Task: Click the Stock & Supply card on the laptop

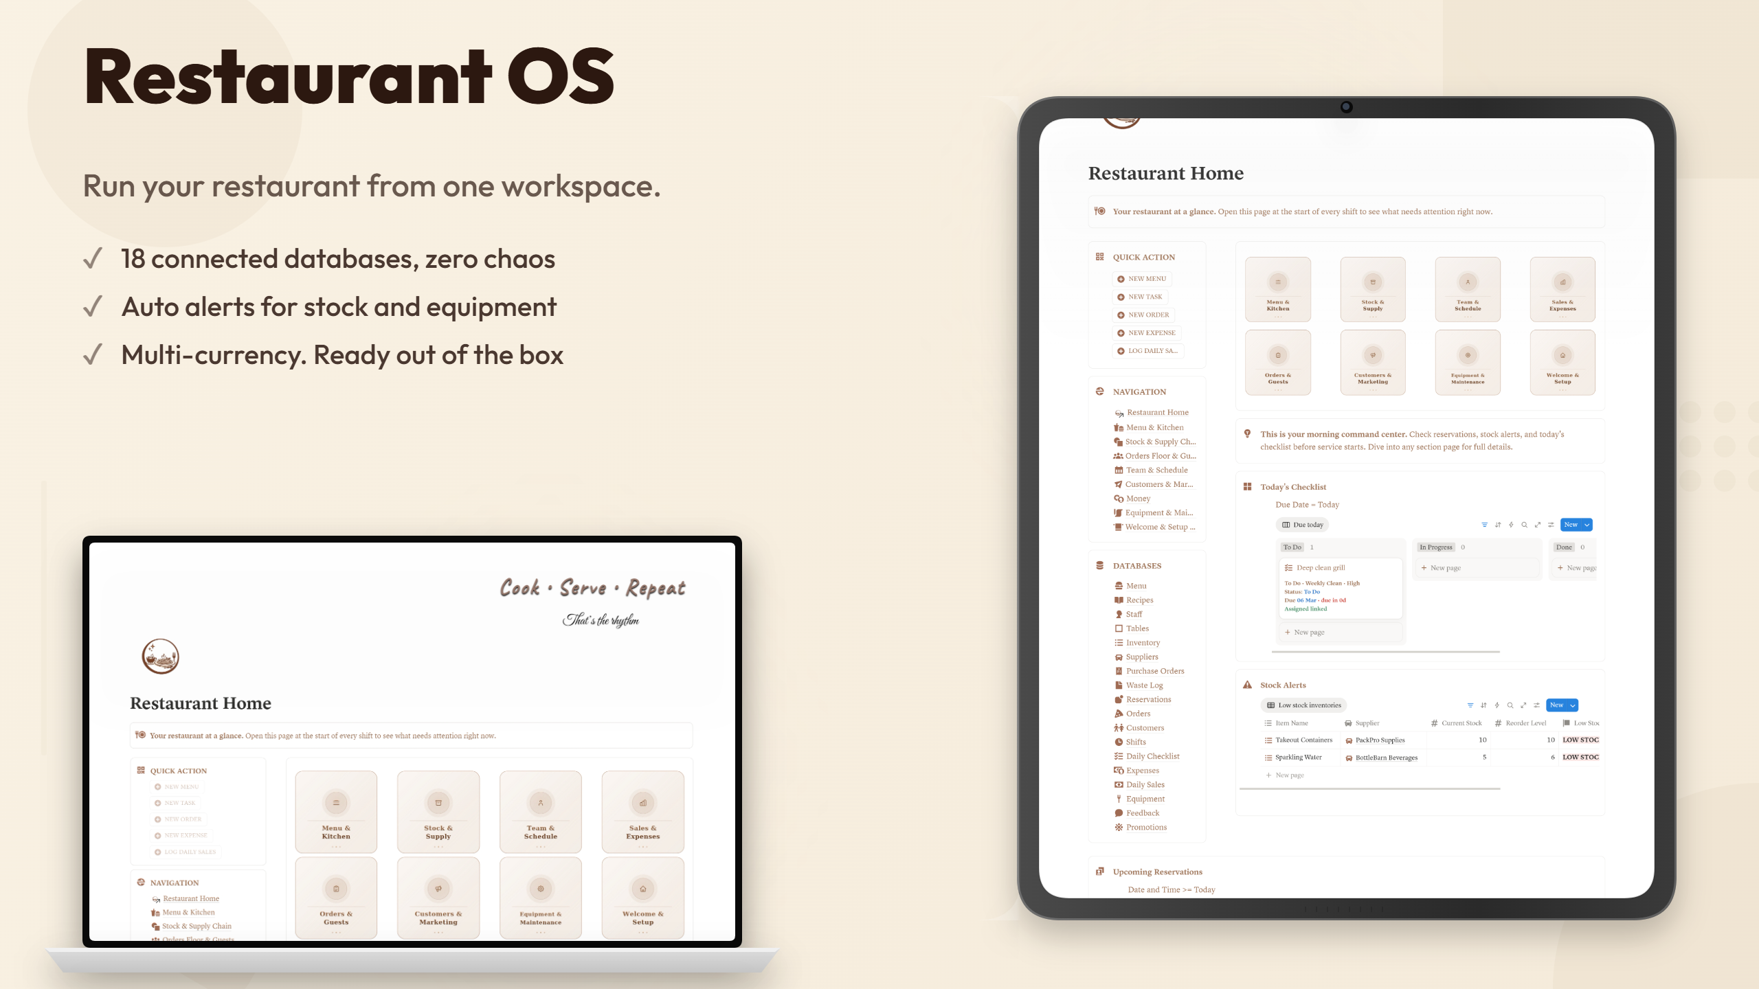Action: pos(438,812)
